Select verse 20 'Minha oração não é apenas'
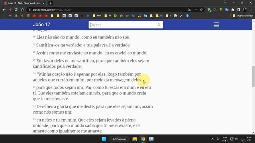 pyautogui.click(x=88, y=77)
